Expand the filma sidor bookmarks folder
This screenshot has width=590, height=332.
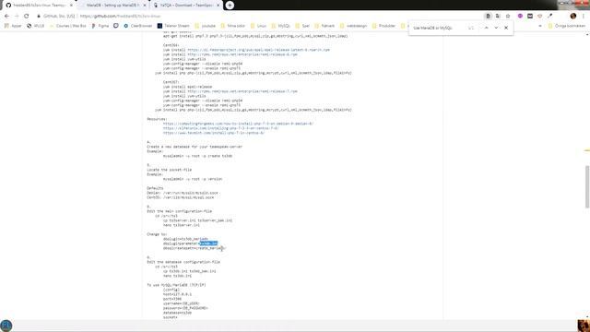coord(233,26)
